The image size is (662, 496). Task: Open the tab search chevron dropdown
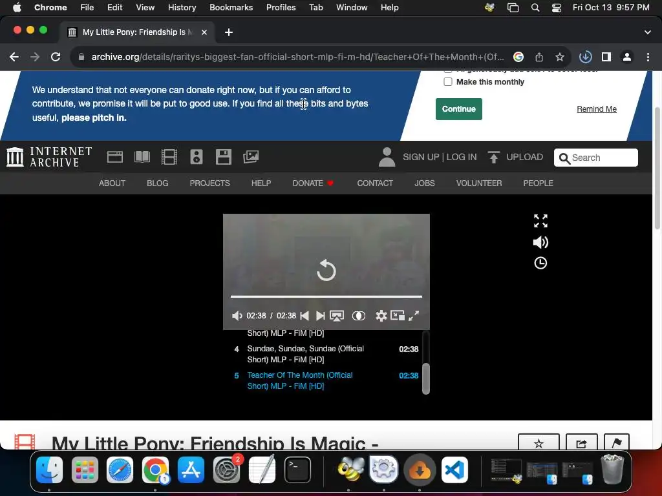pyautogui.click(x=647, y=32)
